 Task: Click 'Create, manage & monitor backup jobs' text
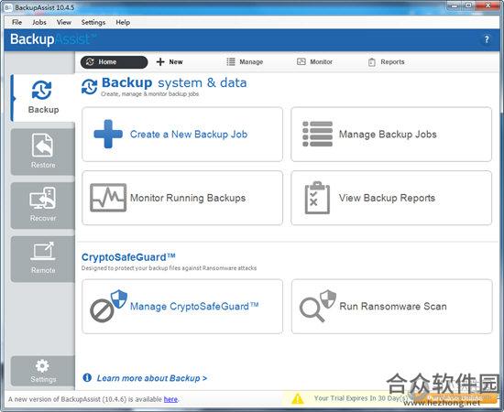[149, 94]
